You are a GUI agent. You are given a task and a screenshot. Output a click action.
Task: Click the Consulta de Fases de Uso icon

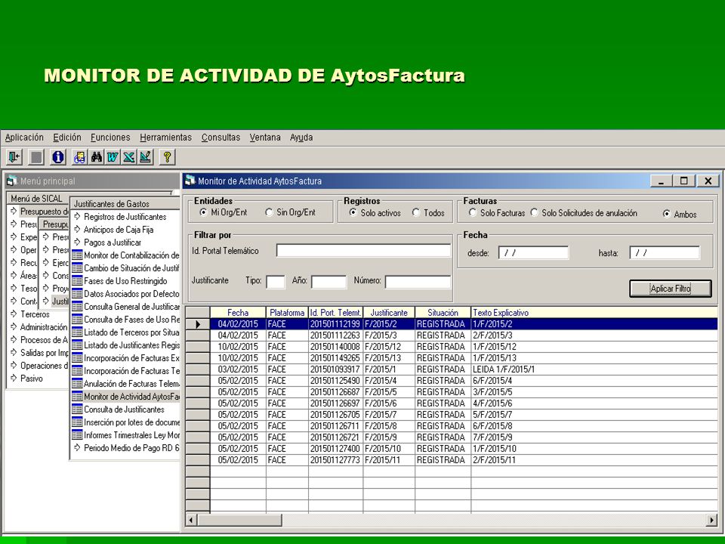click(77, 319)
